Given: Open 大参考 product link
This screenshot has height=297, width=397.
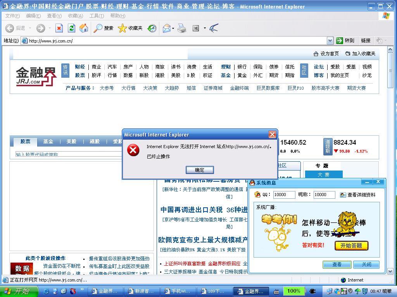Looking at the screenshot, I should click(x=107, y=88).
